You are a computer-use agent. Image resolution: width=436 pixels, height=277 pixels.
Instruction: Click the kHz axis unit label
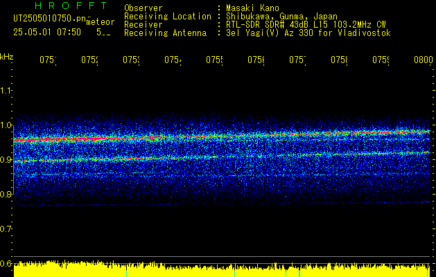click(7, 57)
